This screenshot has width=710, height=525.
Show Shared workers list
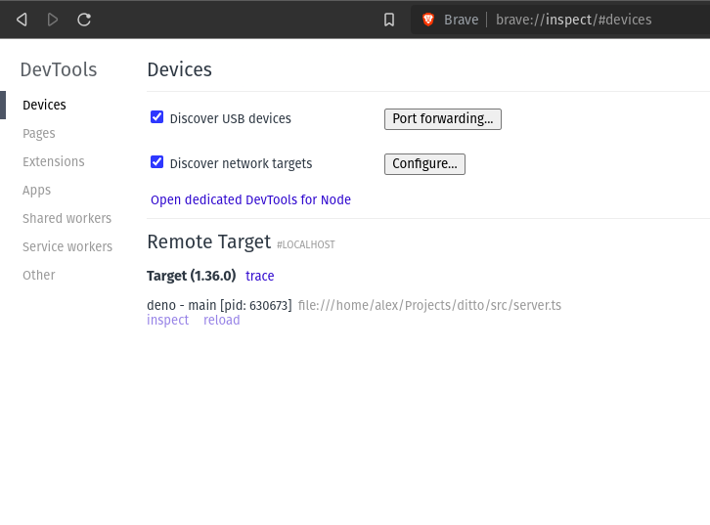click(67, 218)
